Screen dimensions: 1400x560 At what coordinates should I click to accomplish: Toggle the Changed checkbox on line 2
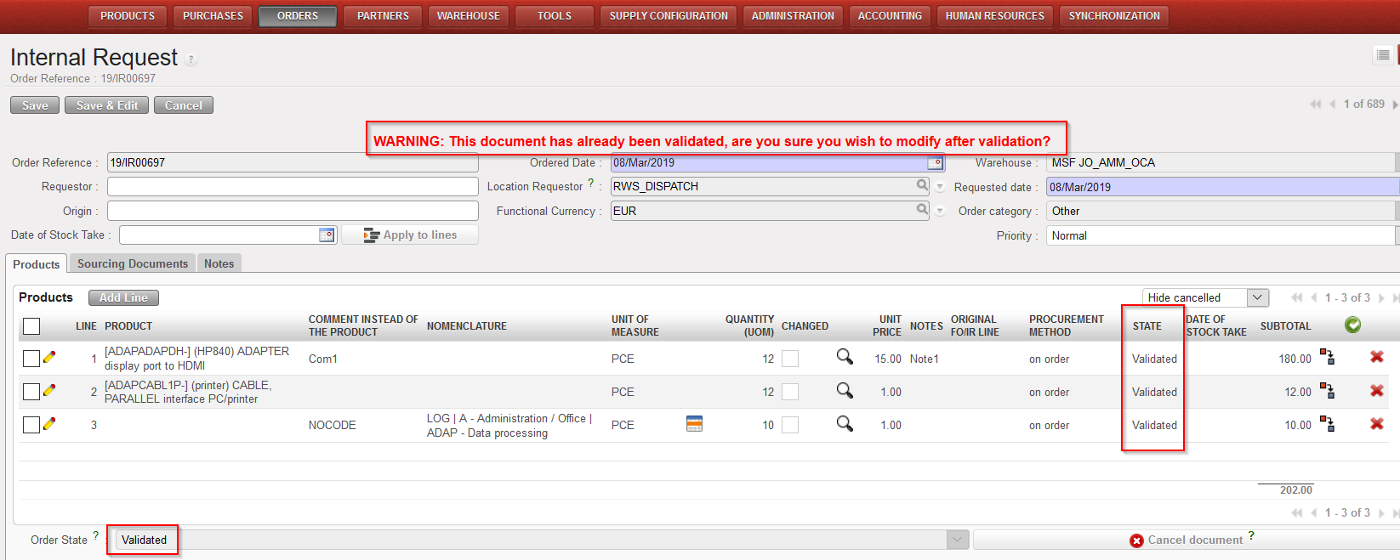pyautogui.click(x=790, y=391)
